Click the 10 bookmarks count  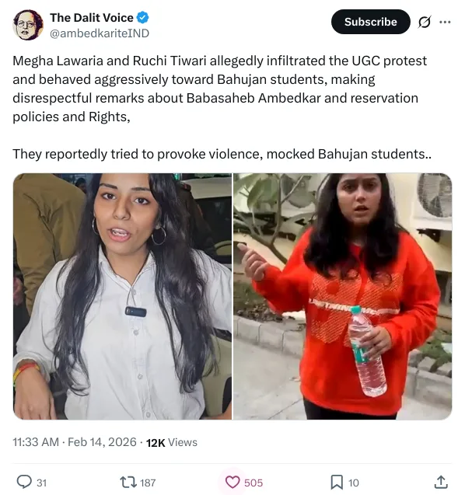354,483
